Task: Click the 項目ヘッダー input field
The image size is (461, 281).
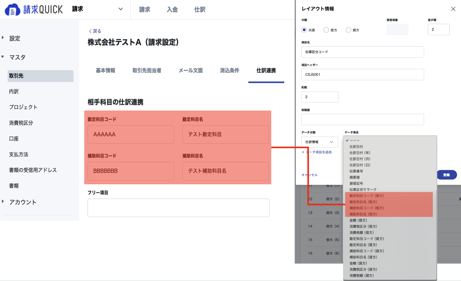Action: (x=363, y=75)
